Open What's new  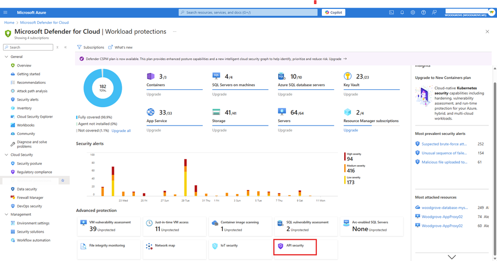click(120, 48)
